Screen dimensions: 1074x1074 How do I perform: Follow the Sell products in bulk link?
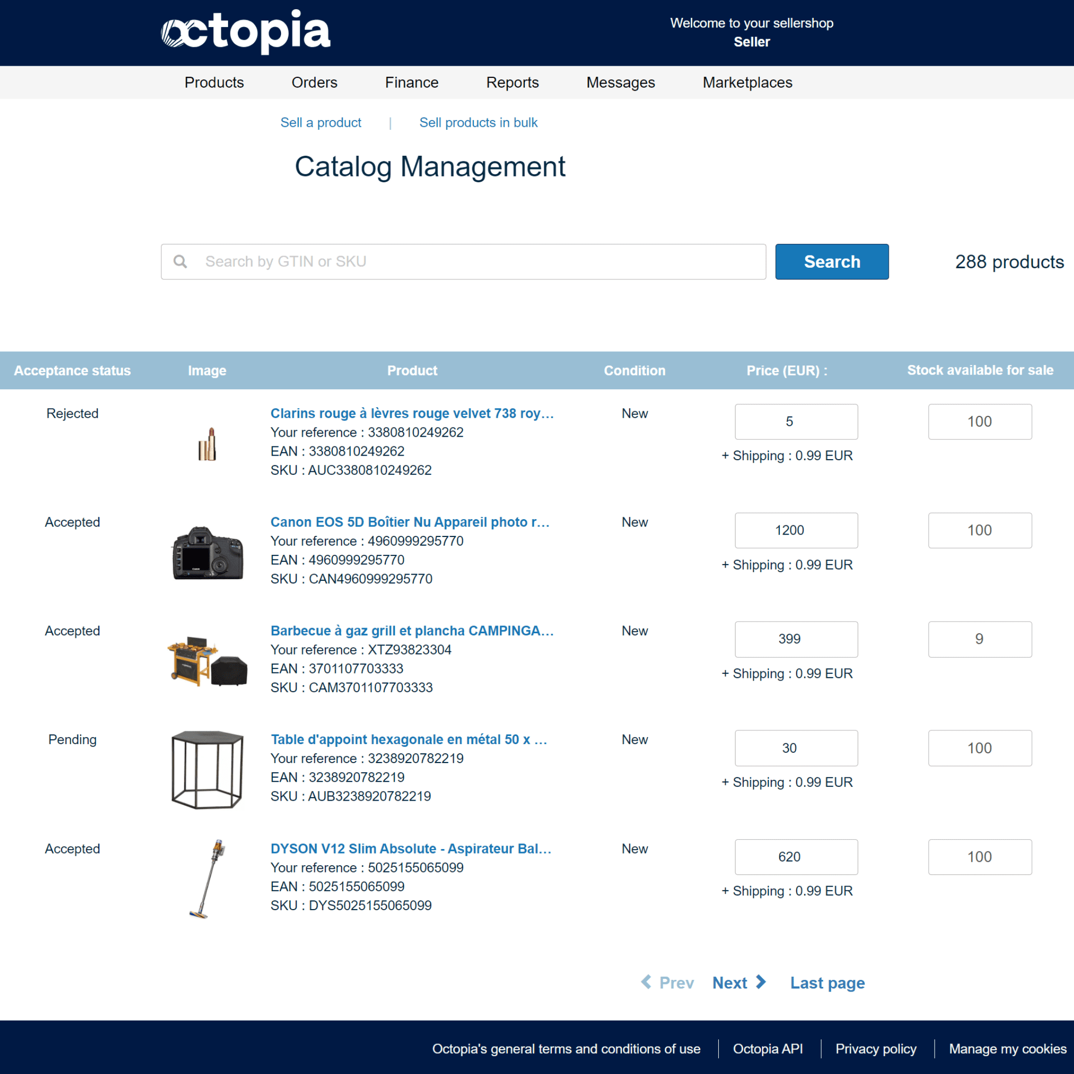pyautogui.click(x=478, y=122)
